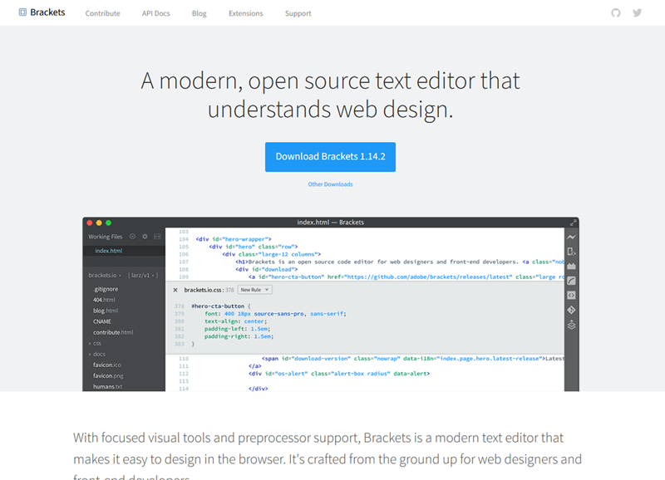Open the Contribute menu item
Image resolution: width=665 pixels, height=480 pixels.
click(102, 13)
